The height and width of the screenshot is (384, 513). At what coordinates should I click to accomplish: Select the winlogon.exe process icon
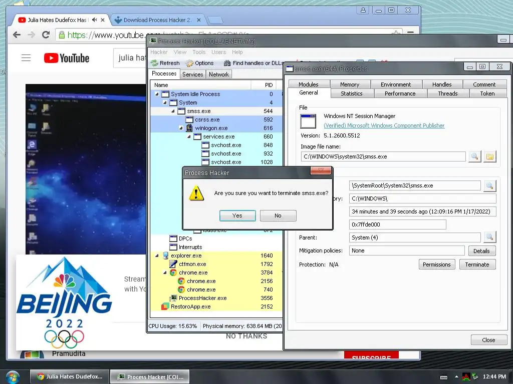click(189, 128)
